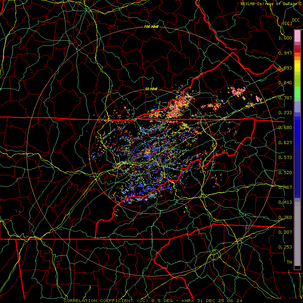Click the [CC] units label
This screenshot has height=303, width=303.
(287, 23)
